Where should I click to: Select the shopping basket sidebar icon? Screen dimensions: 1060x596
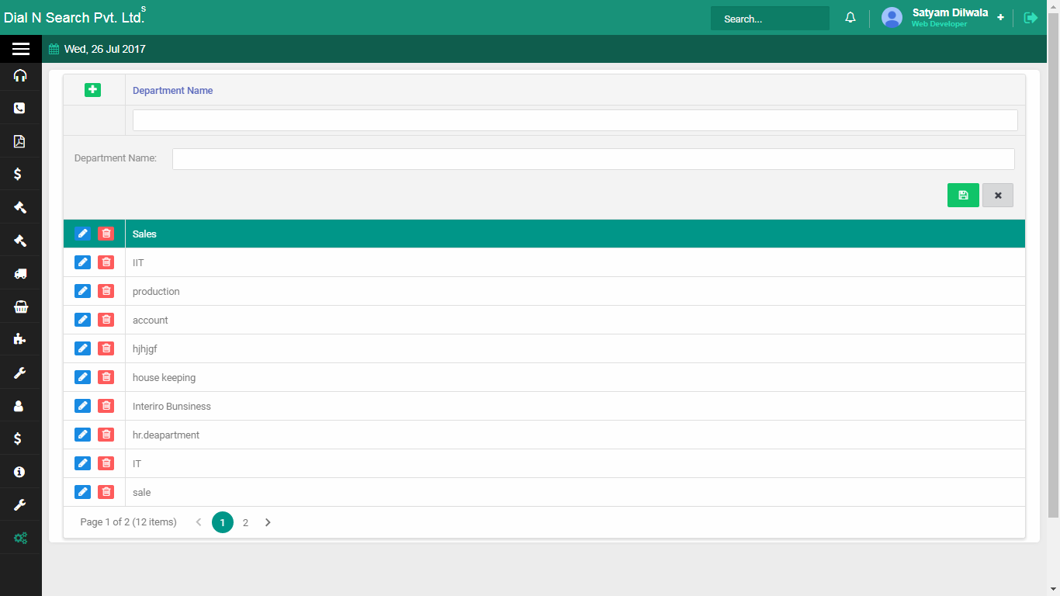point(20,307)
